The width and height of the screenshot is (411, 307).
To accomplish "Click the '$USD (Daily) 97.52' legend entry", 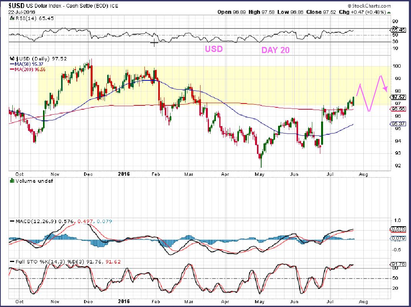I will coord(41,58).
